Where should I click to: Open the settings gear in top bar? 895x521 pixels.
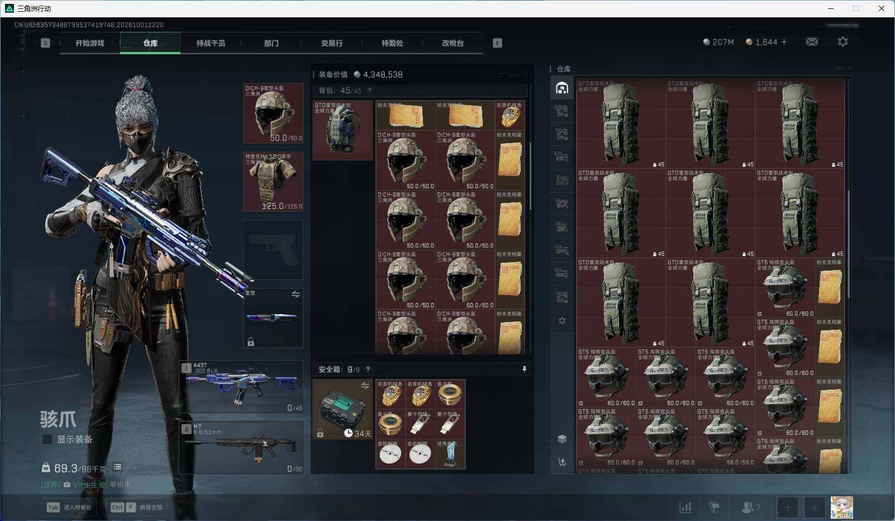842,42
